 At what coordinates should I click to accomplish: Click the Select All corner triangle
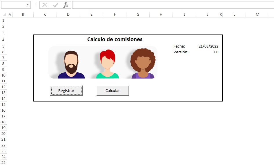[4, 14]
